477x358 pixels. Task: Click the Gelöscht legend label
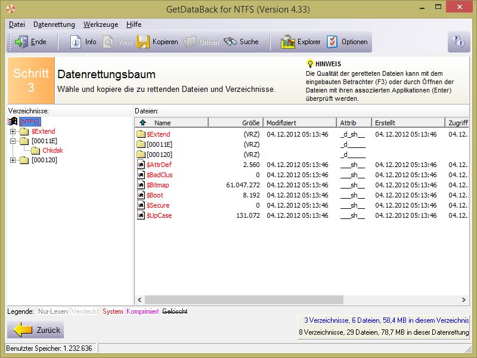point(175,311)
